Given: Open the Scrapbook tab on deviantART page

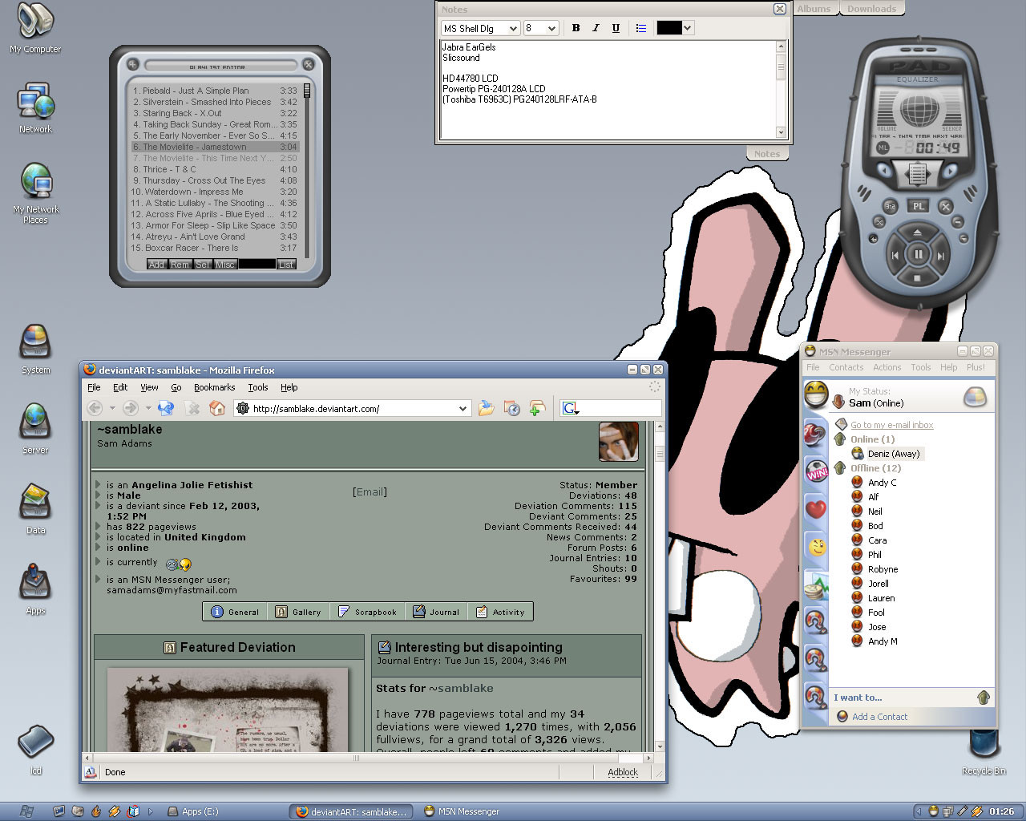Looking at the screenshot, I should [368, 612].
